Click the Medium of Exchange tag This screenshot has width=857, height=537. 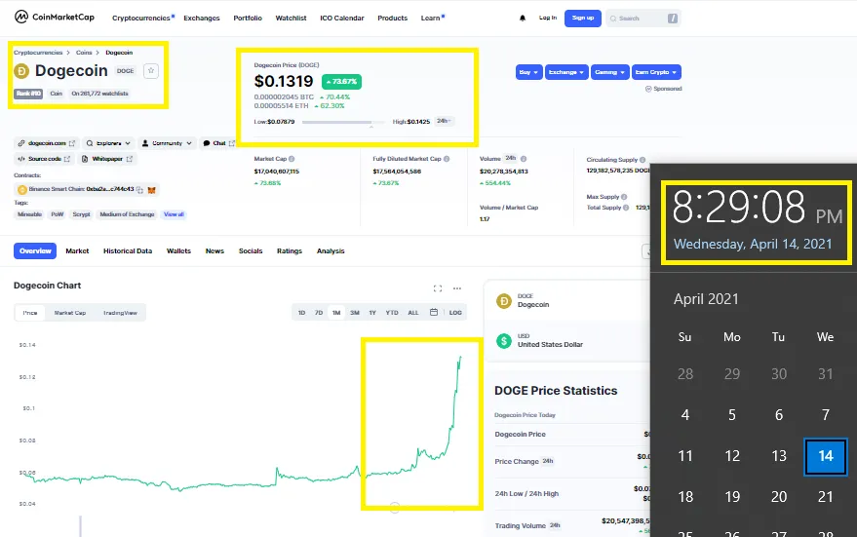point(128,214)
